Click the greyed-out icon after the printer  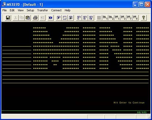click(42, 18)
